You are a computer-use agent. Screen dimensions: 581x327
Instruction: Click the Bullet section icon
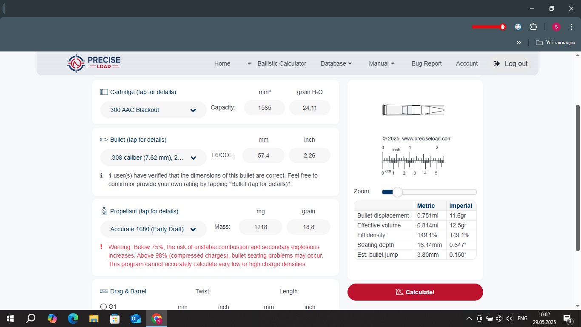(x=104, y=140)
